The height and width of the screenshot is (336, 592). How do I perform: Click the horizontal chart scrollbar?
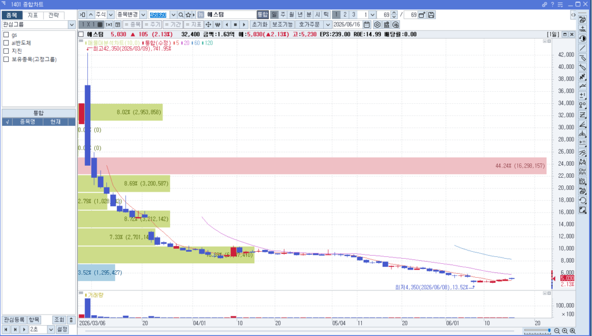click(x=300, y=331)
